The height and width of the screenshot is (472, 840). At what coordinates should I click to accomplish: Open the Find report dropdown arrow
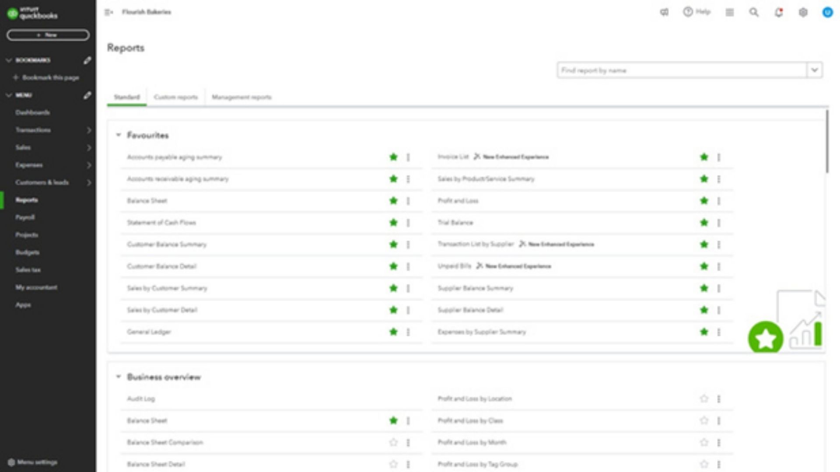point(815,70)
